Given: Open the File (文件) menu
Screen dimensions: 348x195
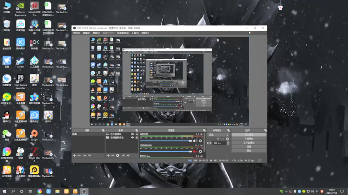Looking at the screenshot, I should coord(77,33).
